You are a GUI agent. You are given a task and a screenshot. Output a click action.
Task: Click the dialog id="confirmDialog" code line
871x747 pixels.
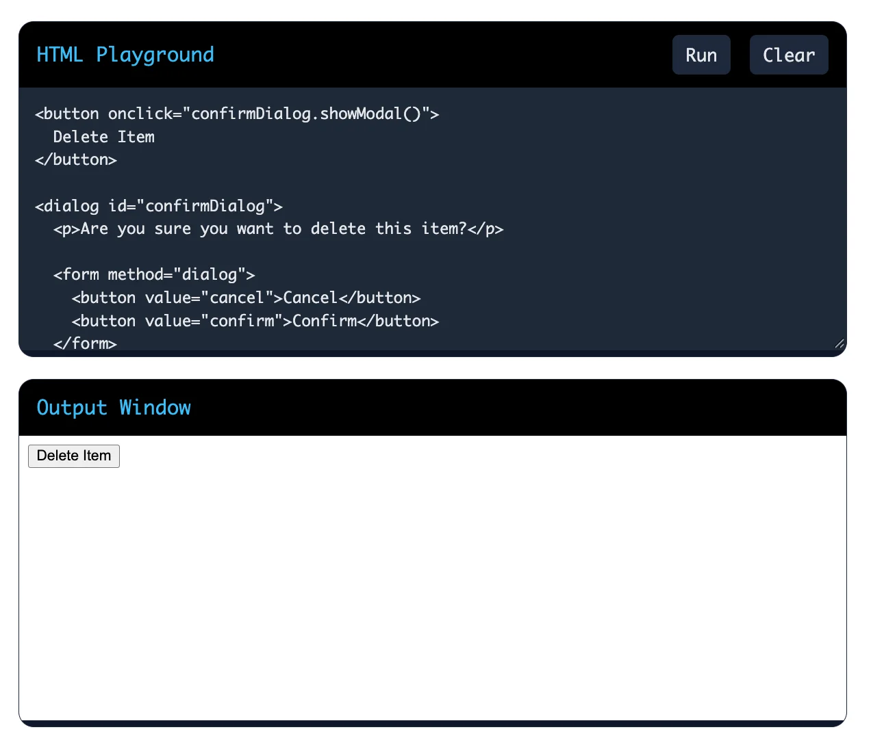(159, 206)
